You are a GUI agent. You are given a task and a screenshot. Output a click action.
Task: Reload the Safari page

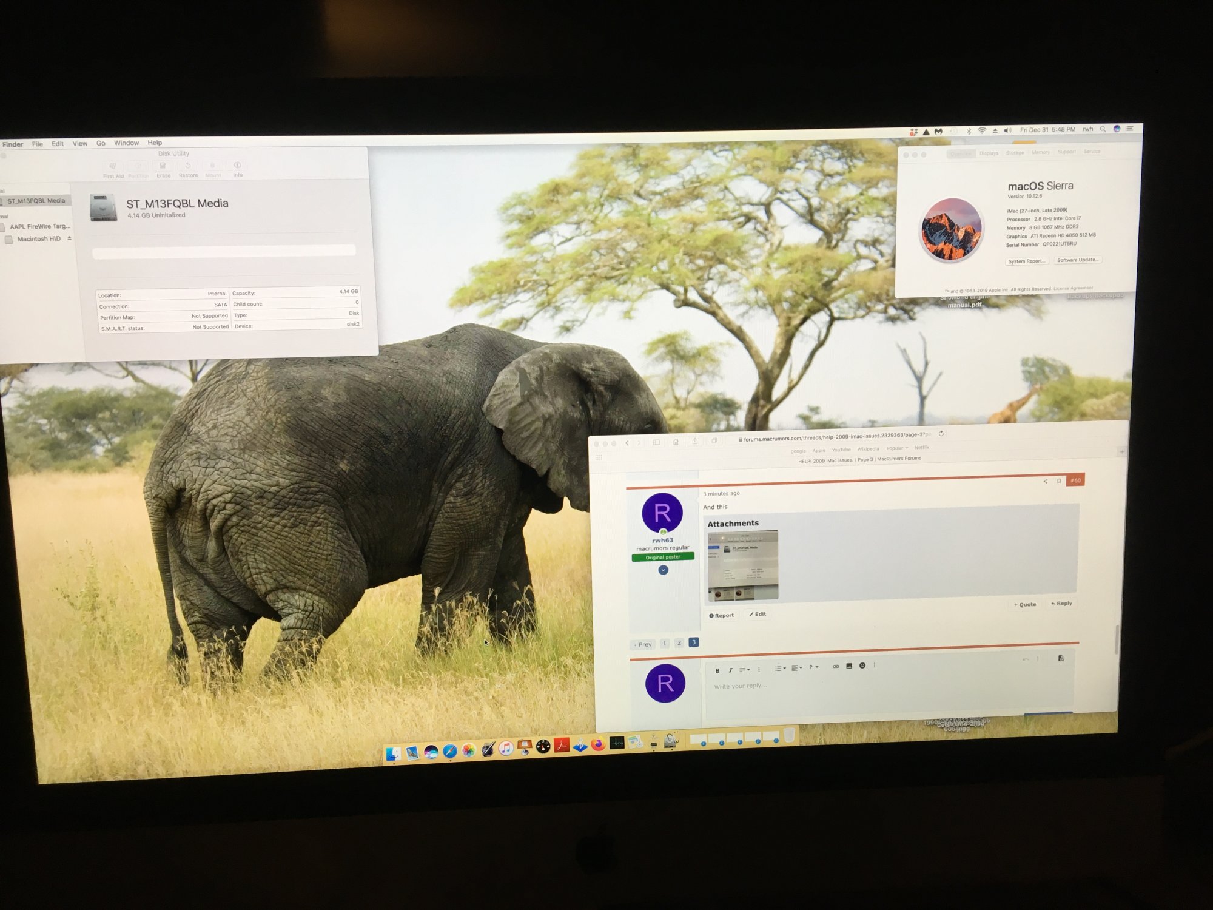point(941,434)
